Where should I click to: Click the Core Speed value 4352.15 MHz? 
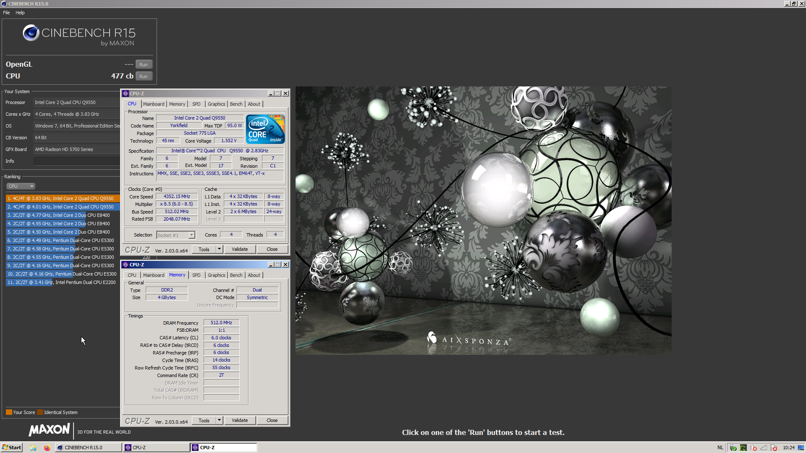pos(177,196)
